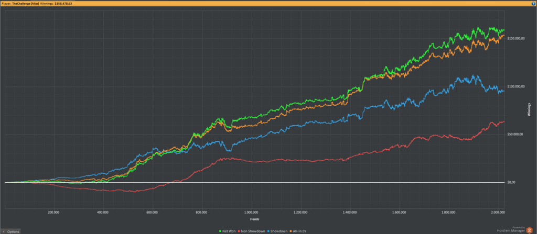Screen dimensions: 537x234
Task: Click the $0,00 winnings axis label
Action: coord(511,182)
